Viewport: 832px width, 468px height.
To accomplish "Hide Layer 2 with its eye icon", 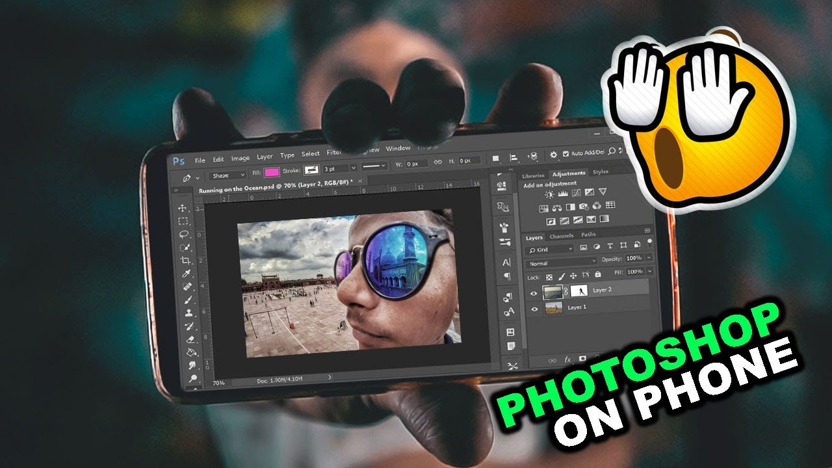I will coord(534,293).
